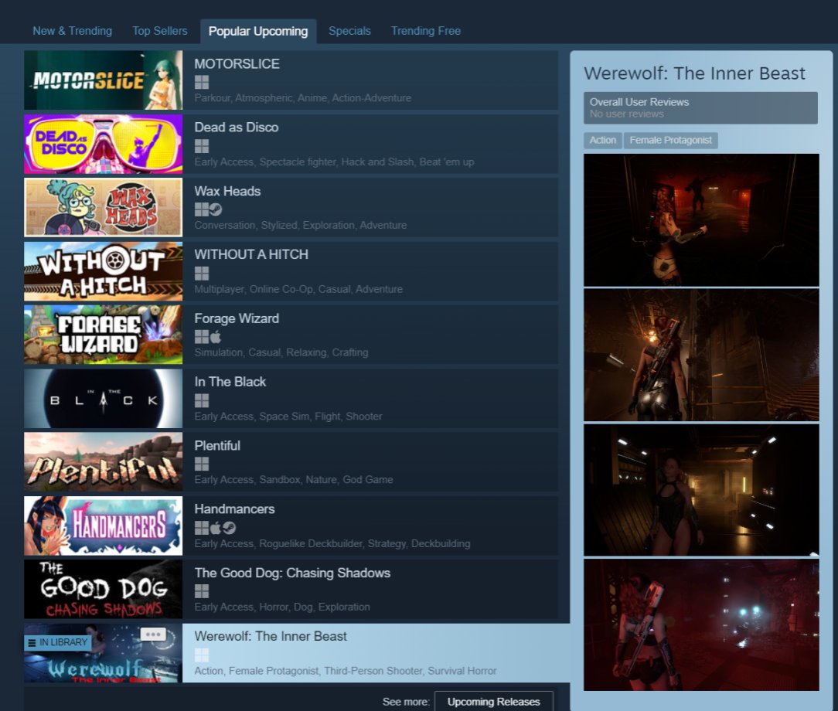
Task: Click In The Black tags 'Space Sim, Flight'
Action: click(300, 416)
